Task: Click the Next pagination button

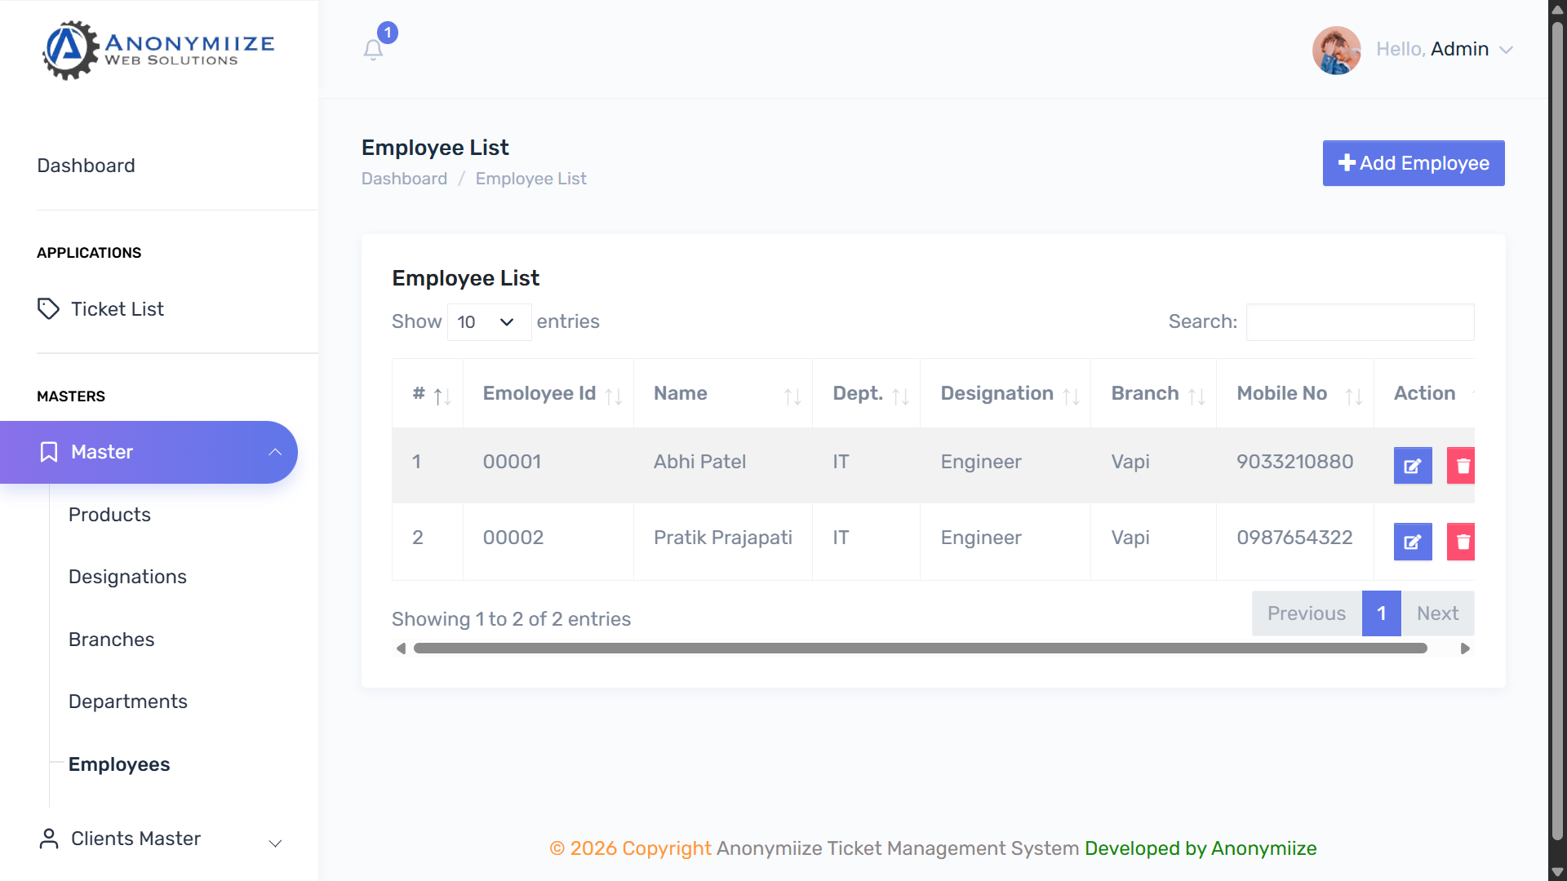Action: [1437, 613]
